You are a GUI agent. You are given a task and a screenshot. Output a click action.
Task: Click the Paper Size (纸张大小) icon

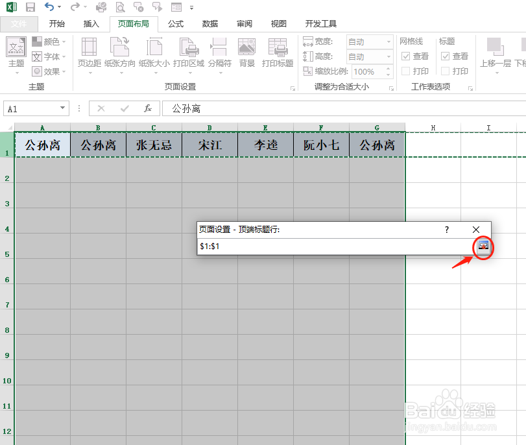(x=154, y=47)
